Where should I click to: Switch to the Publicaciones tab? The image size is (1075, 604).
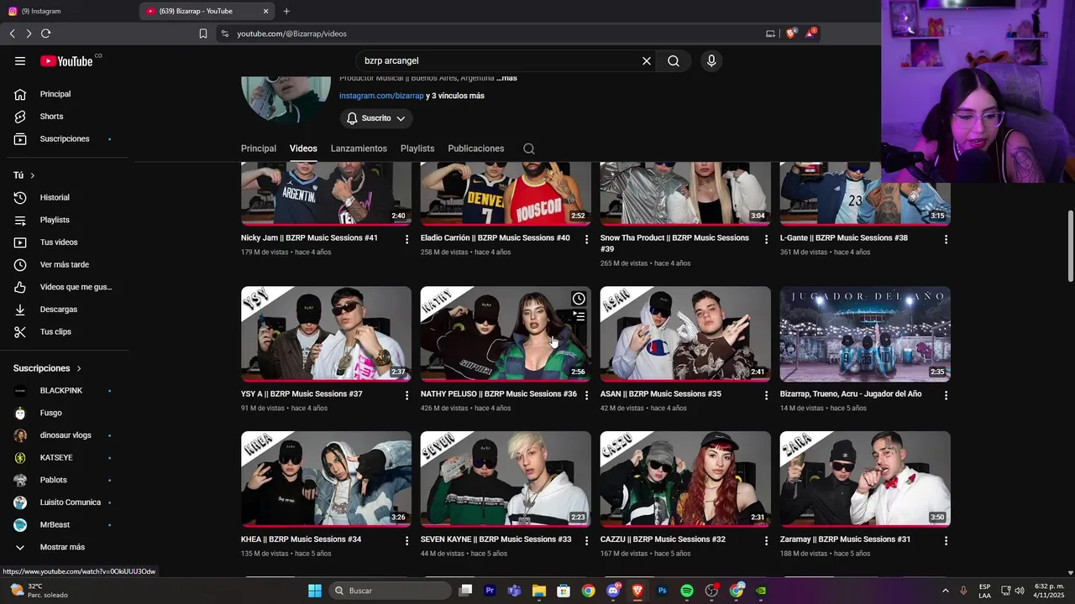(476, 148)
